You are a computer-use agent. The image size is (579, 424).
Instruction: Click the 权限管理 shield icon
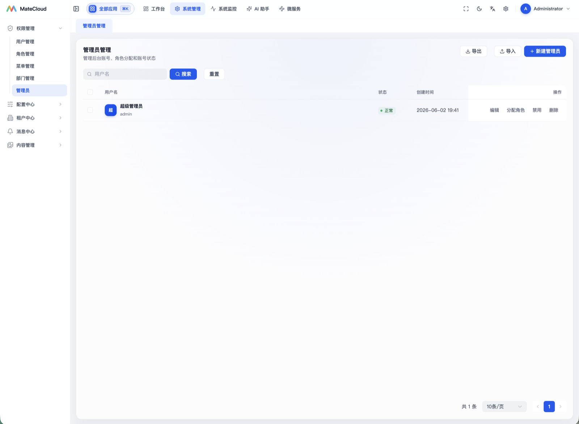10,28
